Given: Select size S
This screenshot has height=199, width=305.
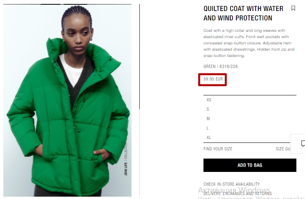Looking at the screenshot, I should point(250,109).
